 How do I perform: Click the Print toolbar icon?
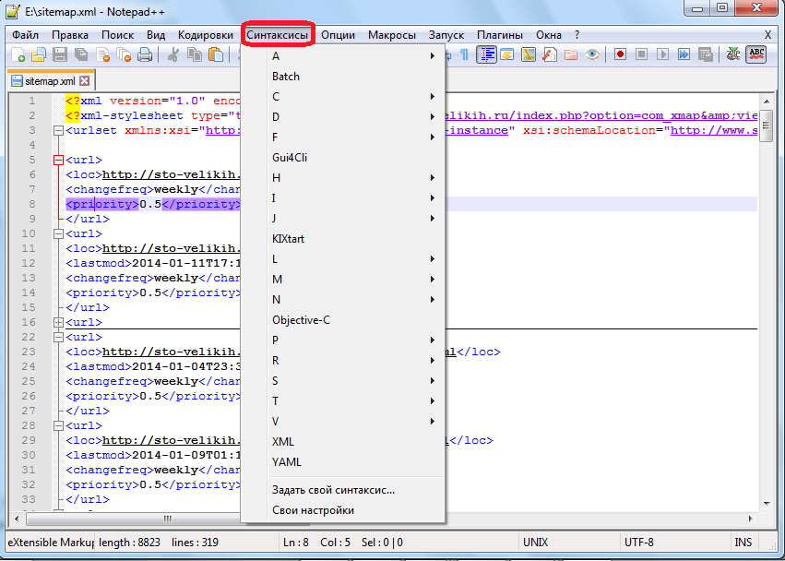tap(145, 55)
